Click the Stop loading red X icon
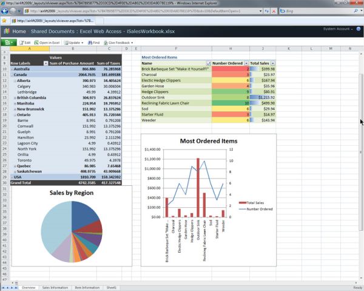Viewport: 364px width, 291px height. click(x=274, y=11)
